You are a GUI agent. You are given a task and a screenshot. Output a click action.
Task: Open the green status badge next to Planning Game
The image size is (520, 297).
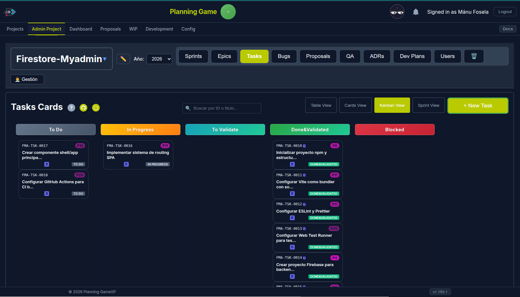228,11
